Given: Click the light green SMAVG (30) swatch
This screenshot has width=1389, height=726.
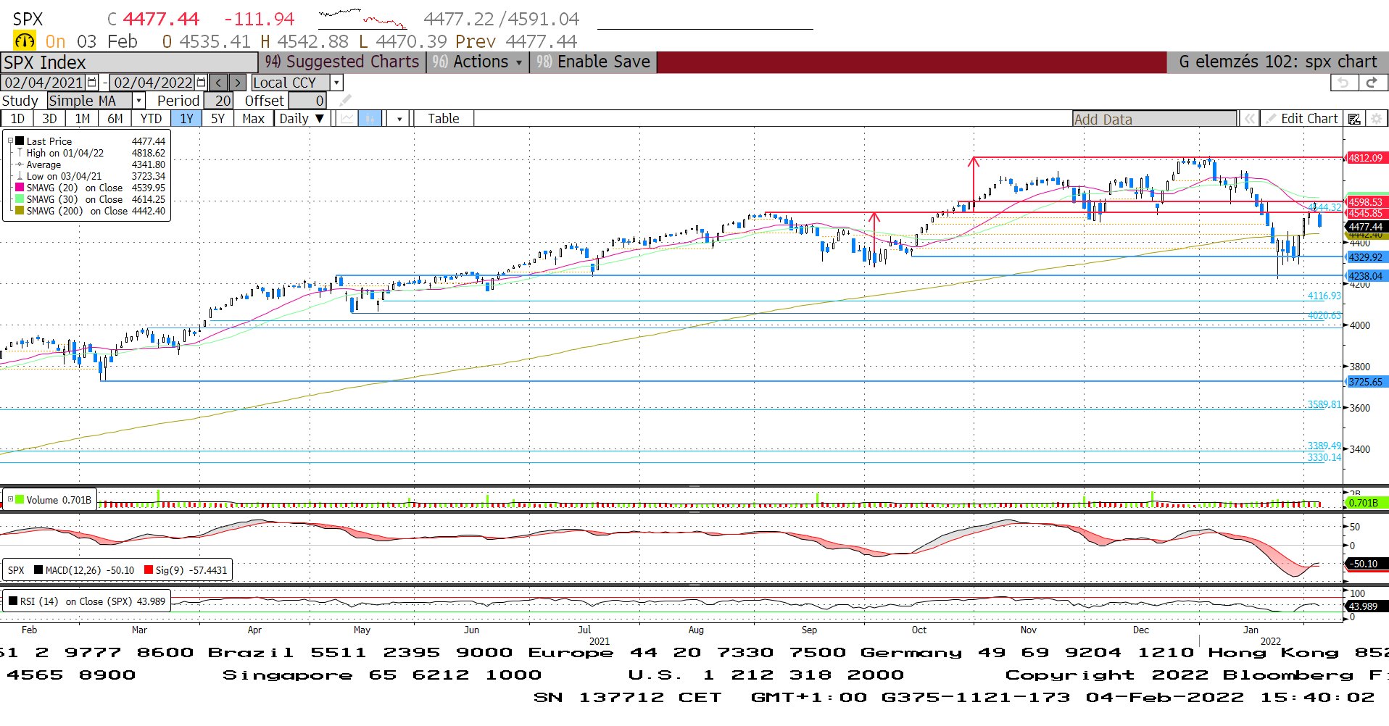Looking at the screenshot, I should coord(20,199).
